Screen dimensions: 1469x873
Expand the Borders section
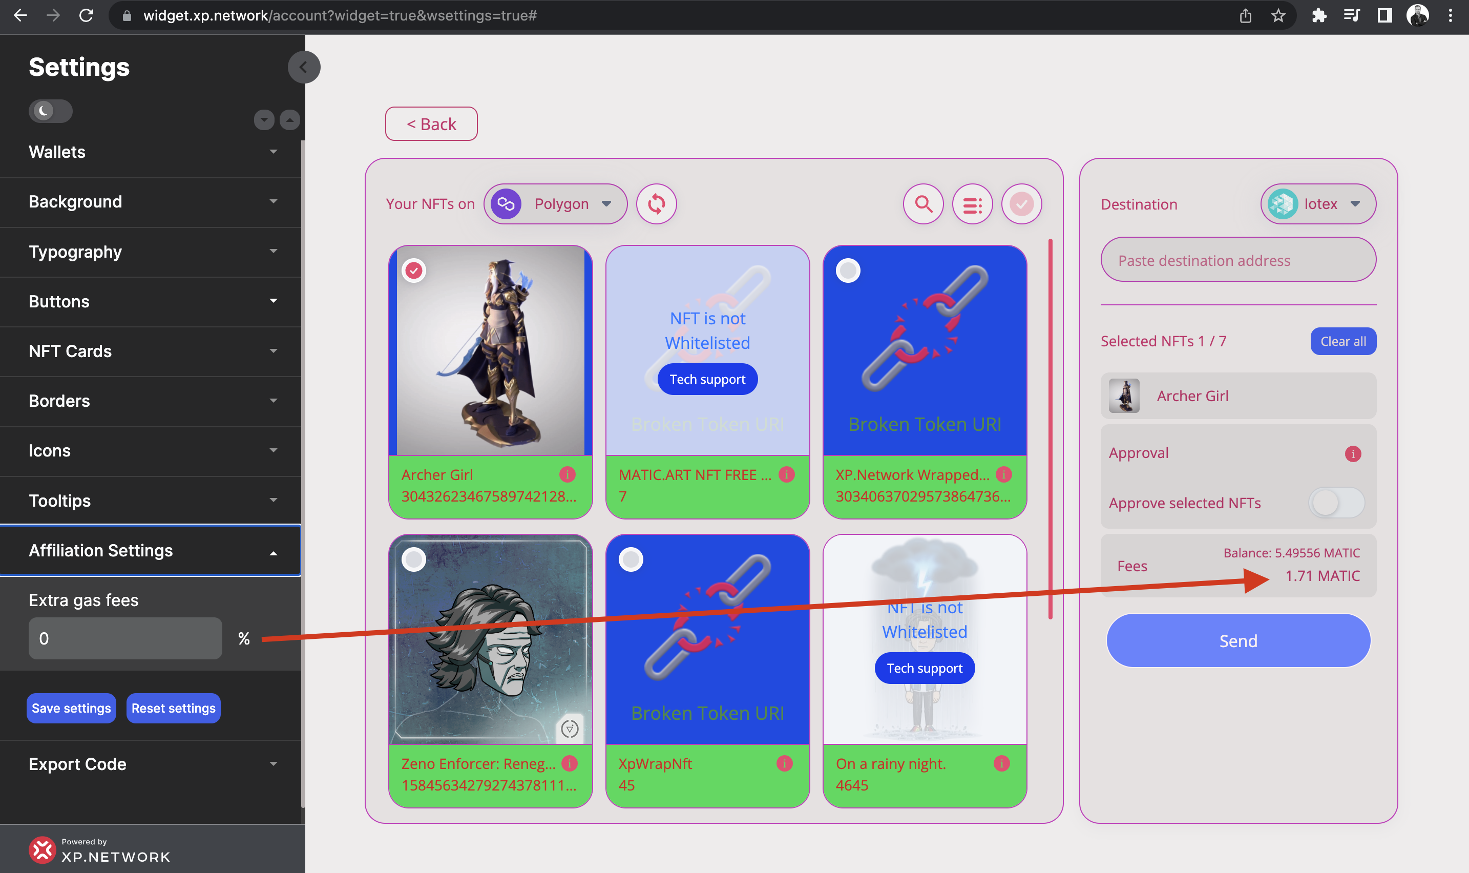(x=151, y=401)
